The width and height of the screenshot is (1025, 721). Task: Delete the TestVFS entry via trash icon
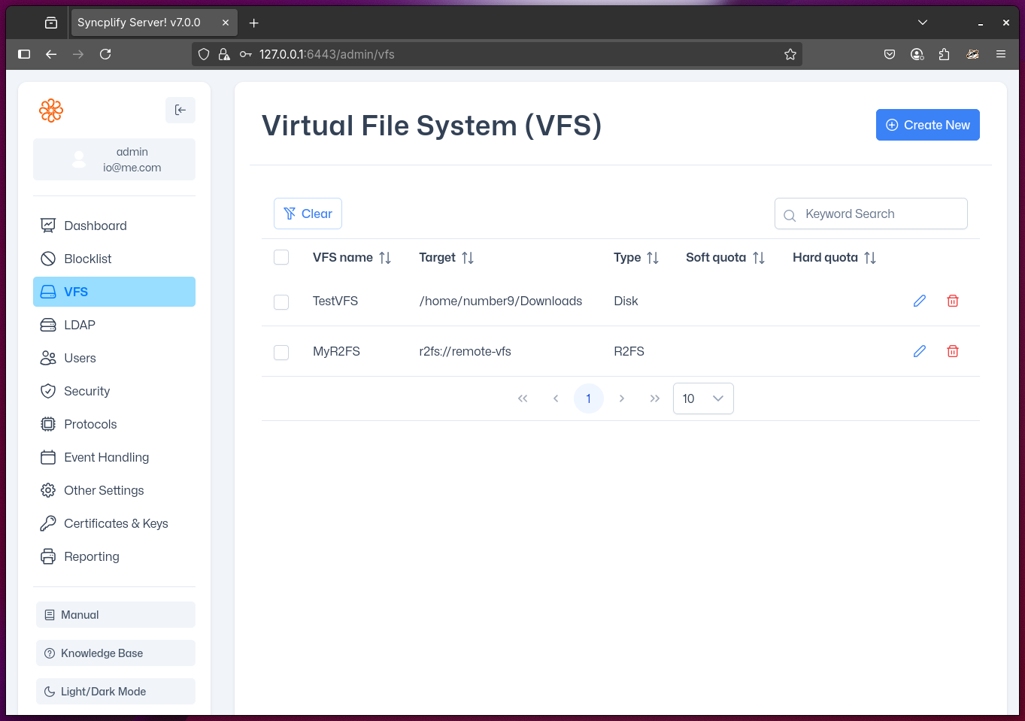click(x=952, y=301)
